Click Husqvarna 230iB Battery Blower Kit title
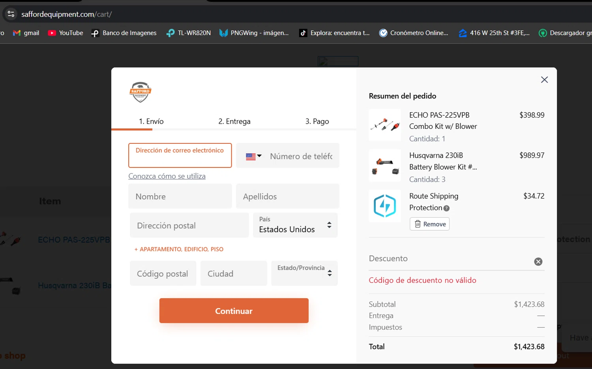592x369 pixels. click(443, 161)
